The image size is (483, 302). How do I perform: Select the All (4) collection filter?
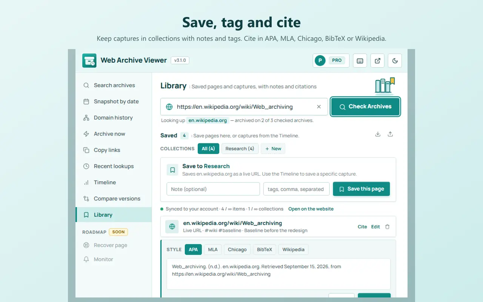[x=208, y=149]
